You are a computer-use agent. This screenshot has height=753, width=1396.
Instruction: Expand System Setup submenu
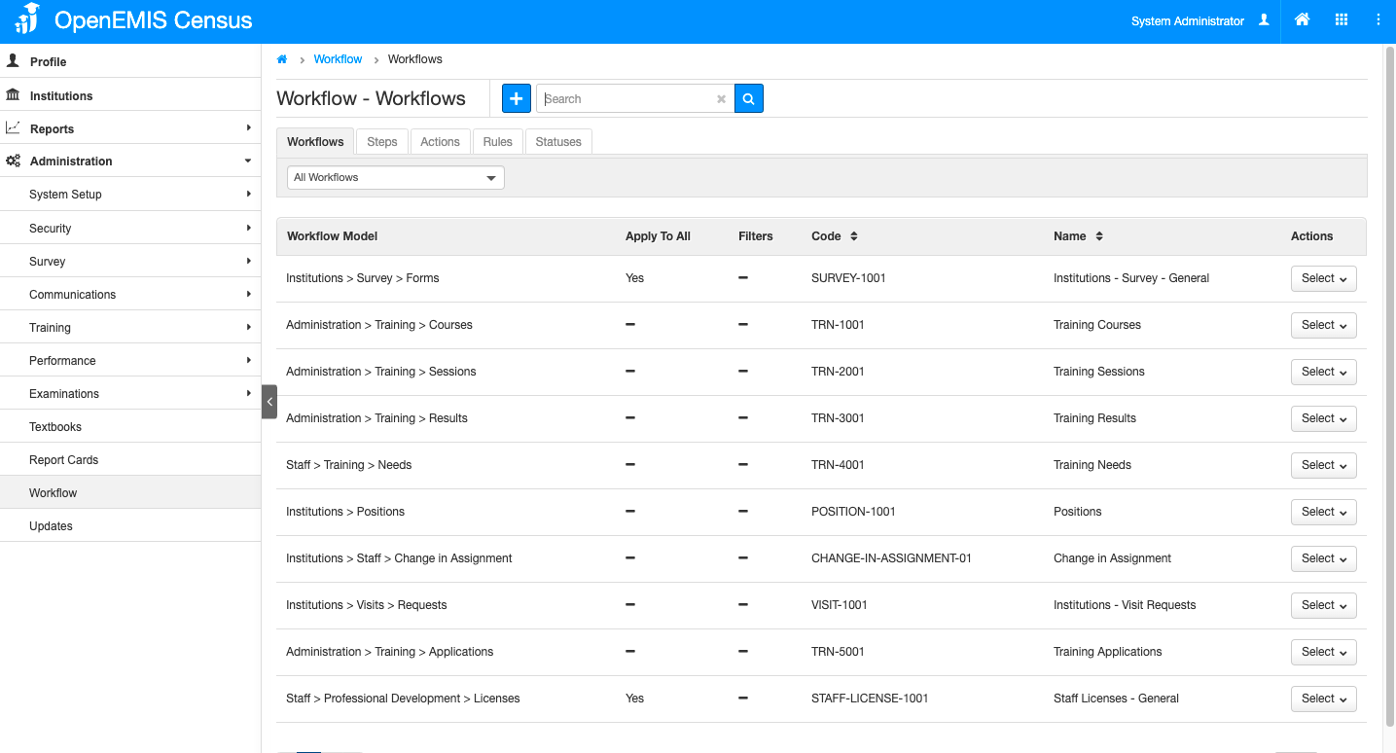(x=248, y=194)
